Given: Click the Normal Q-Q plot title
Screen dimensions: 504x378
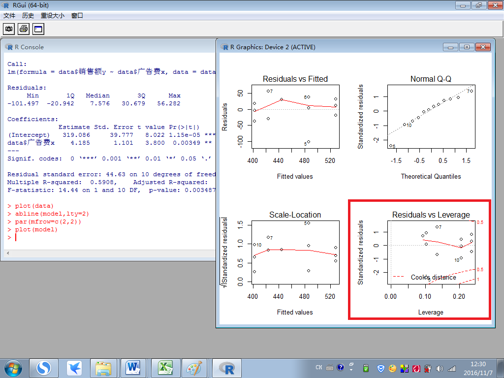Looking at the screenshot, I should coord(431,79).
